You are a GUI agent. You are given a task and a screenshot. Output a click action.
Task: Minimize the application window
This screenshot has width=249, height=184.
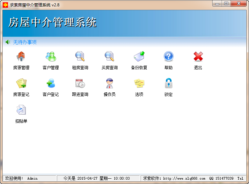217,4
